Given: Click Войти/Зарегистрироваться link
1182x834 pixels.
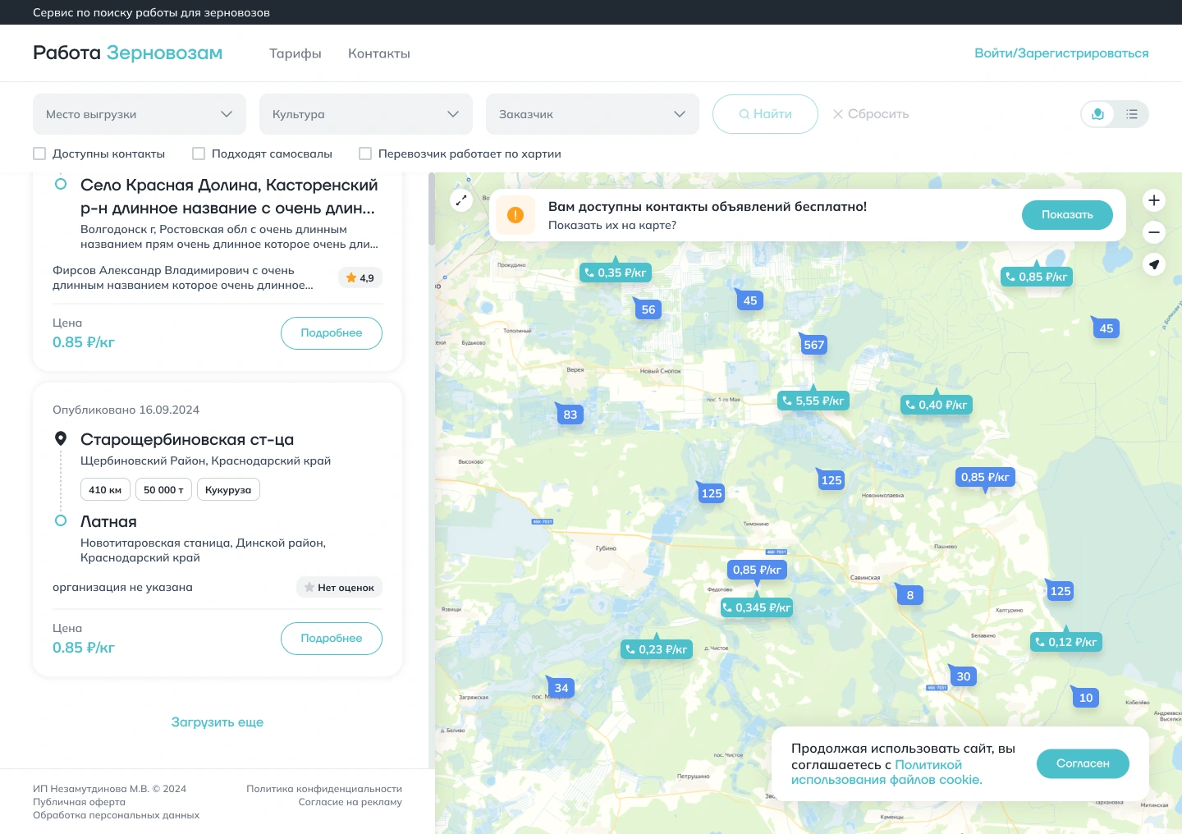Looking at the screenshot, I should tap(1061, 53).
